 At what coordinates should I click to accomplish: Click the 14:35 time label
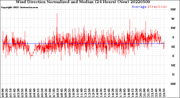point(101,93)
